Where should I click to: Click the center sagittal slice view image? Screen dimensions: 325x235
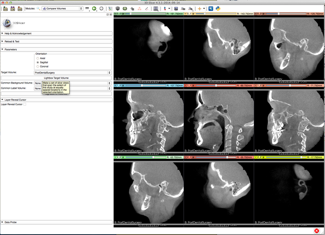pyautogui.click(x=219, y=122)
